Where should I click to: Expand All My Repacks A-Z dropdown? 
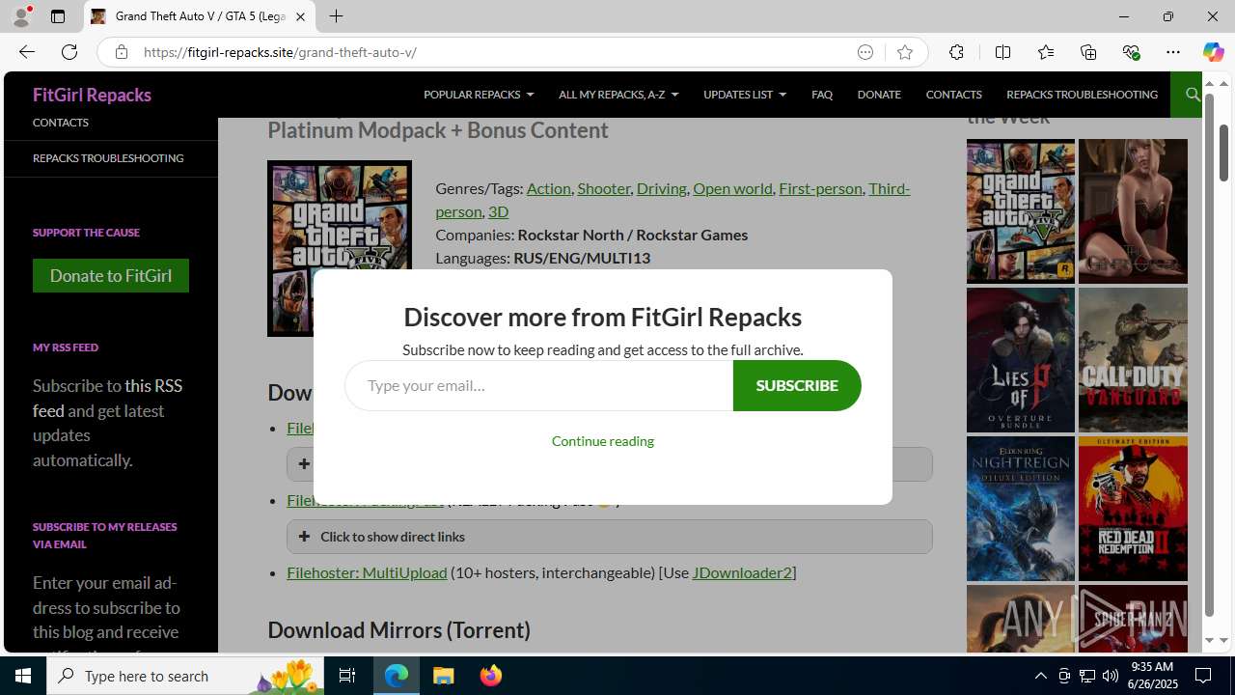(618, 95)
